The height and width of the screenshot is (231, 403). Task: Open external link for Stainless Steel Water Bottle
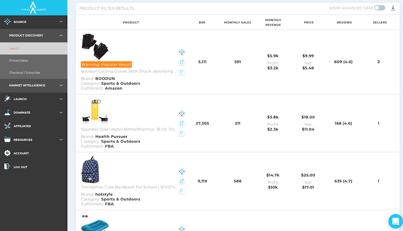[182, 124]
